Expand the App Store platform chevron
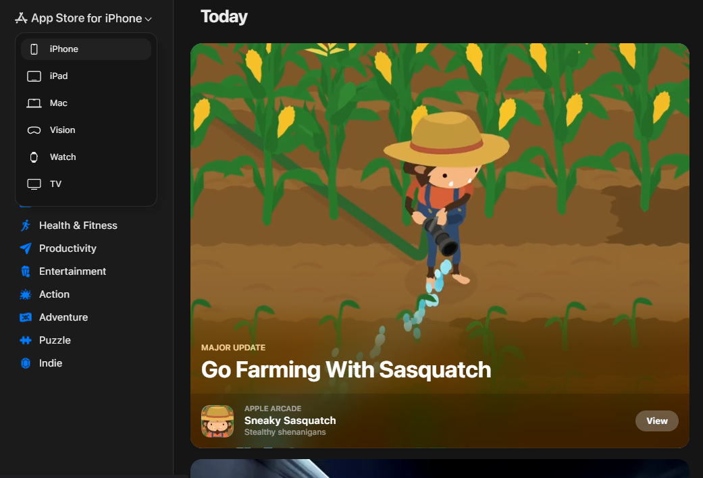The height and width of the screenshot is (478, 703). point(149,20)
